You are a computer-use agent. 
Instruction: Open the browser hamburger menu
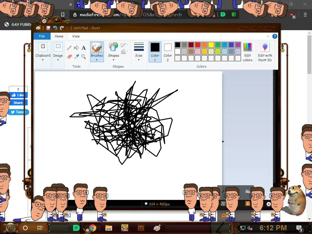(305, 15)
